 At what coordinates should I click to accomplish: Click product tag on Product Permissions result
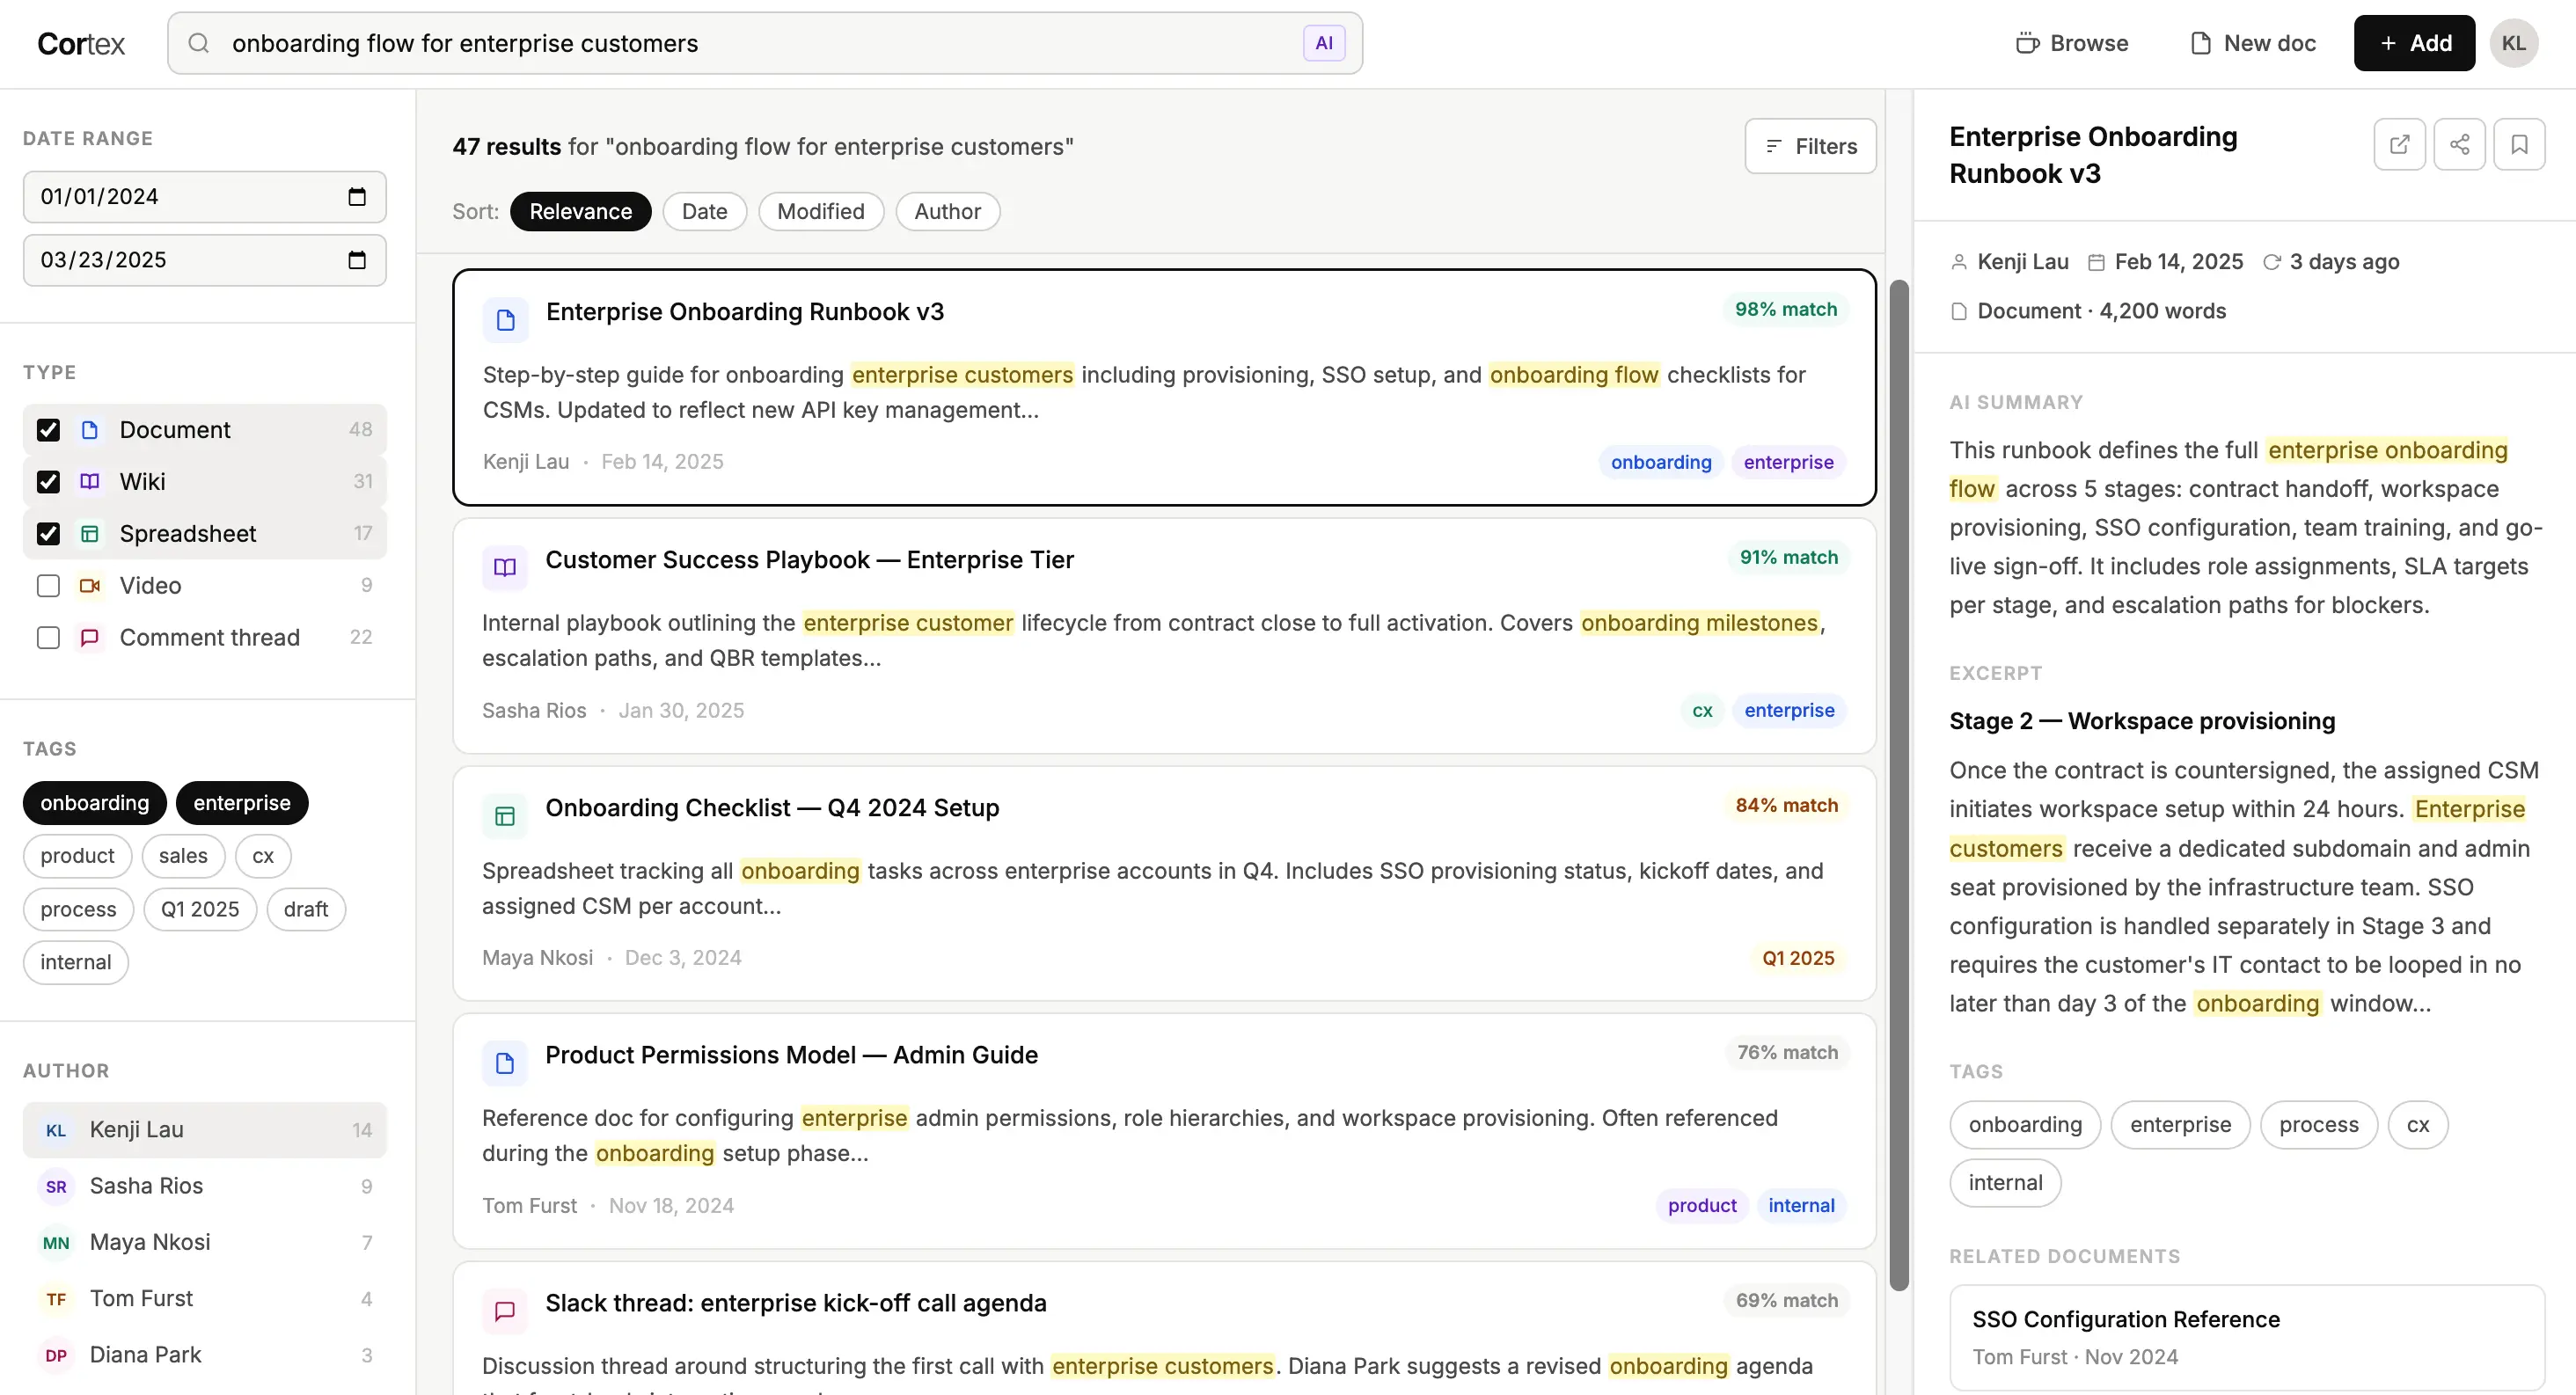click(x=1702, y=1206)
